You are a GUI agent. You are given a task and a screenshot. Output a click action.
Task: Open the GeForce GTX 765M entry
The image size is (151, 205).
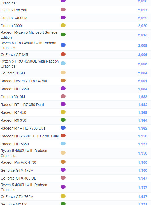pyautogui.click(x=17, y=197)
